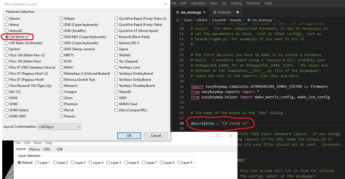
Task: Click Python file icon on cm_storm.py tab
Action: point(177,12)
